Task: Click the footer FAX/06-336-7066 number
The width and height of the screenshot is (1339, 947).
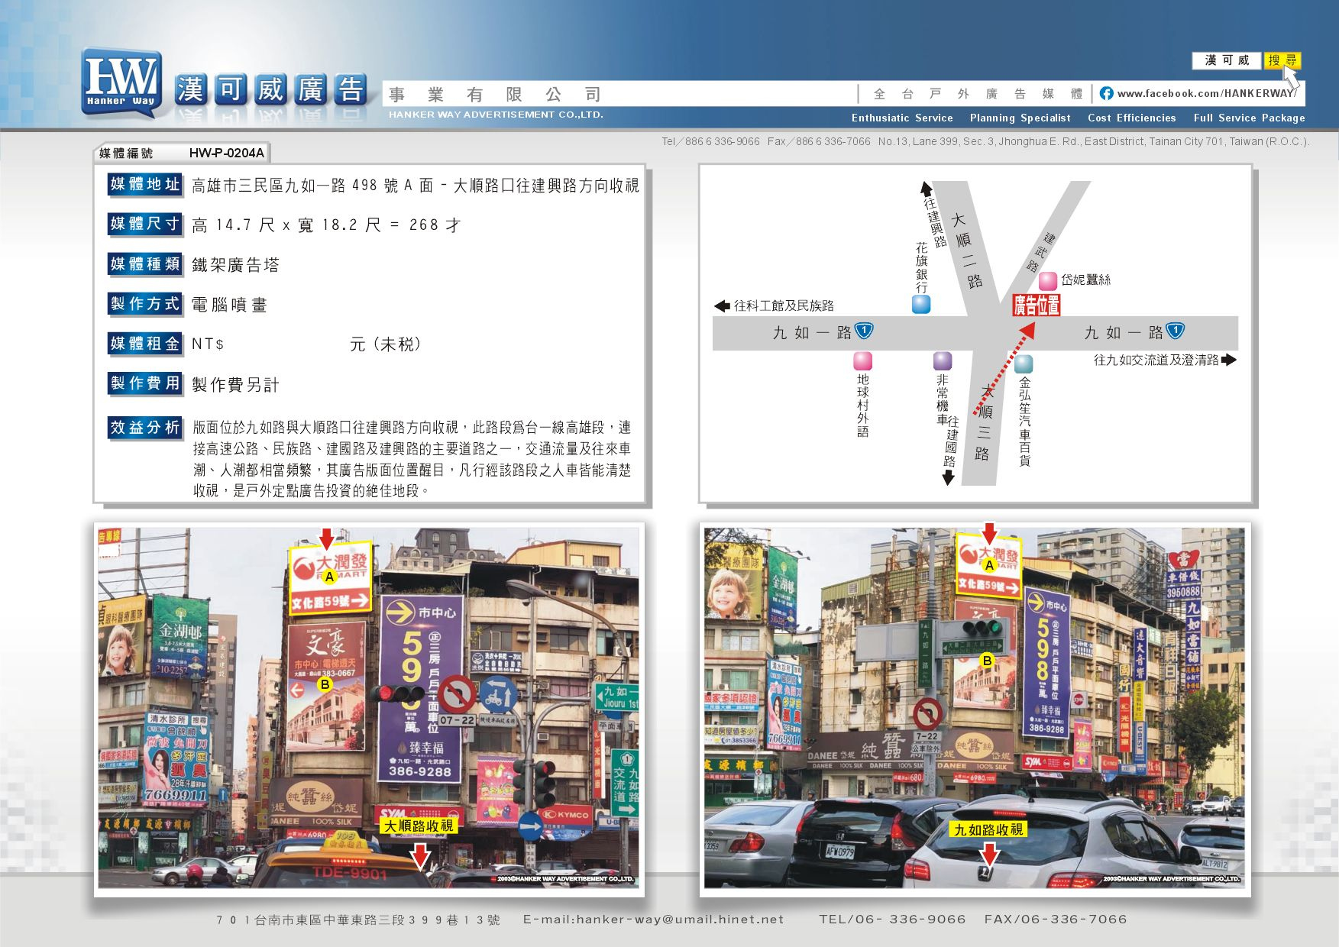Action: coord(1056,920)
